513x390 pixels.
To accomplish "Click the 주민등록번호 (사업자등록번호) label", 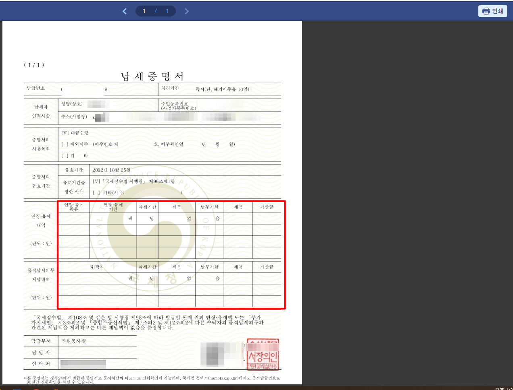I will [x=178, y=106].
